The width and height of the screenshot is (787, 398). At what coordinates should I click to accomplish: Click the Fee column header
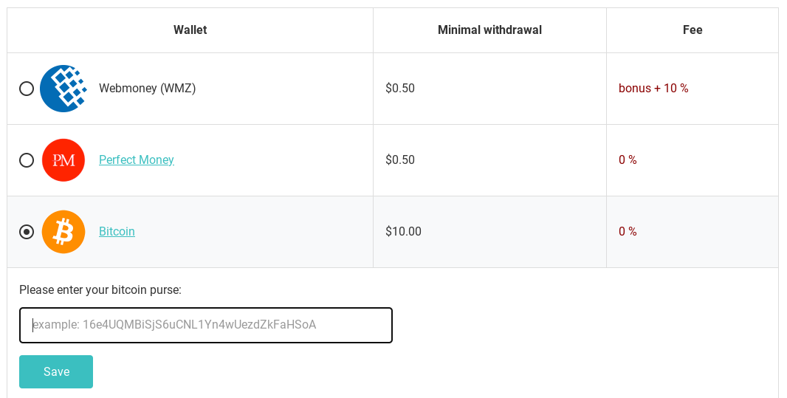[693, 30]
